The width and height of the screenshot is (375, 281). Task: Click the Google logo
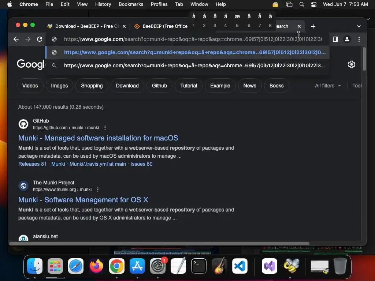point(31,64)
